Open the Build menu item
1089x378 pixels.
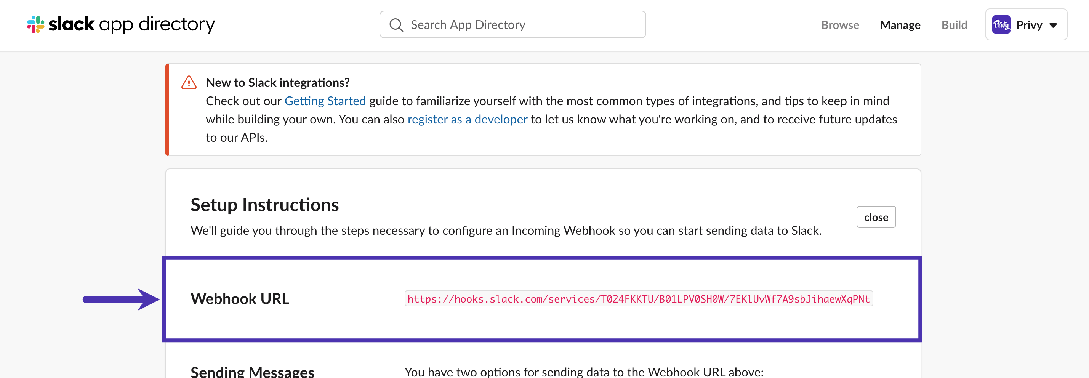click(x=954, y=25)
